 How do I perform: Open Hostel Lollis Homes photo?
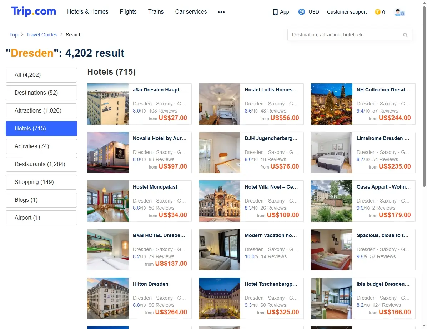coord(220,104)
